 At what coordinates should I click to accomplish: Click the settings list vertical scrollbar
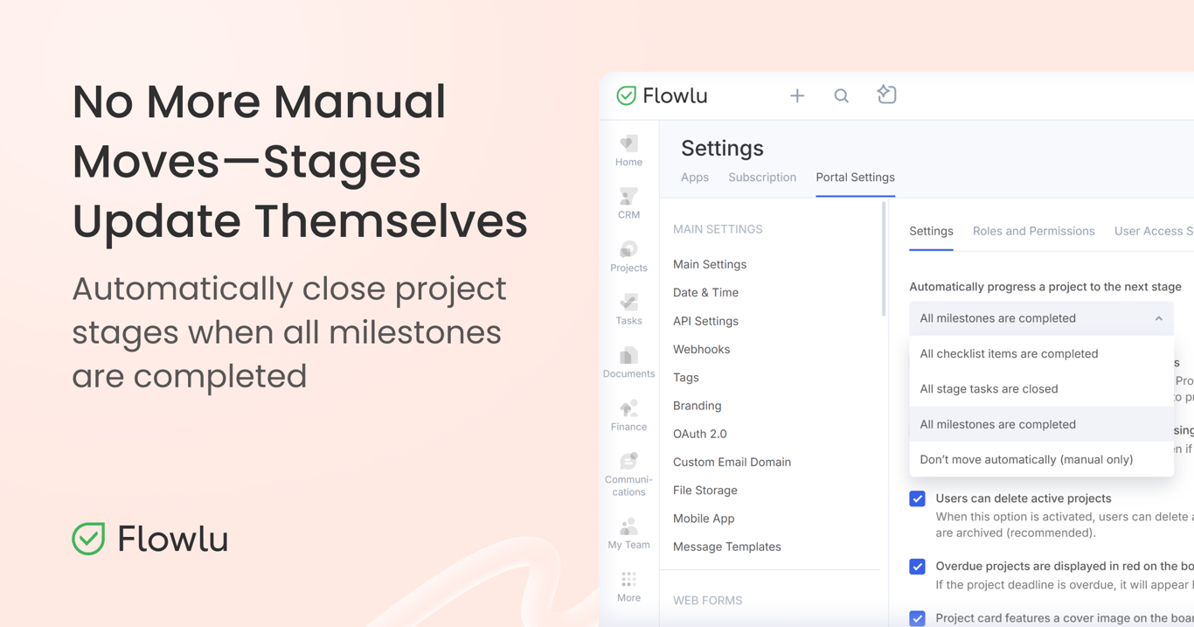tap(884, 260)
